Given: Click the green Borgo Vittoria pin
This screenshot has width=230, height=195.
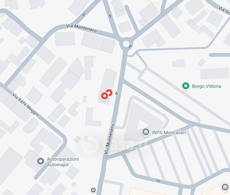Looking at the screenshot, I should (x=185, y=86).
